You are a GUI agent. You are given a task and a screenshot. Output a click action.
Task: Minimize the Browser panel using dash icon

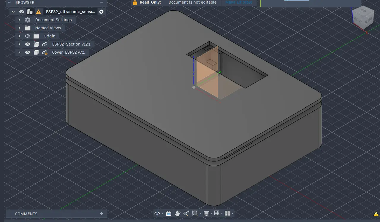[102, 2]
